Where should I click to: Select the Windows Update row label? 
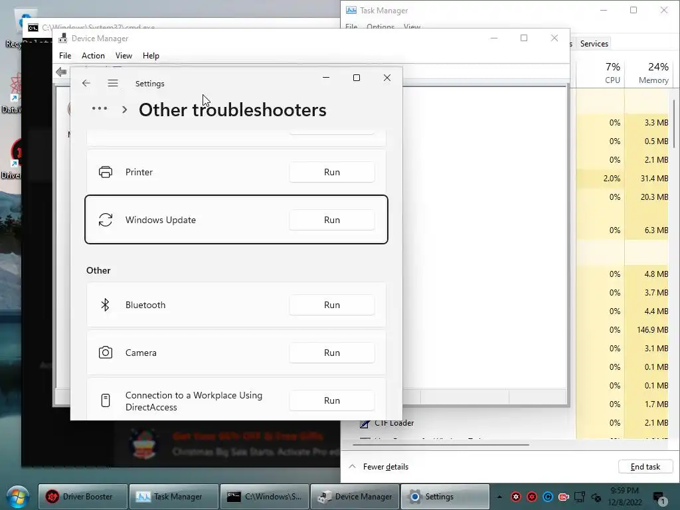pos(161,220)
